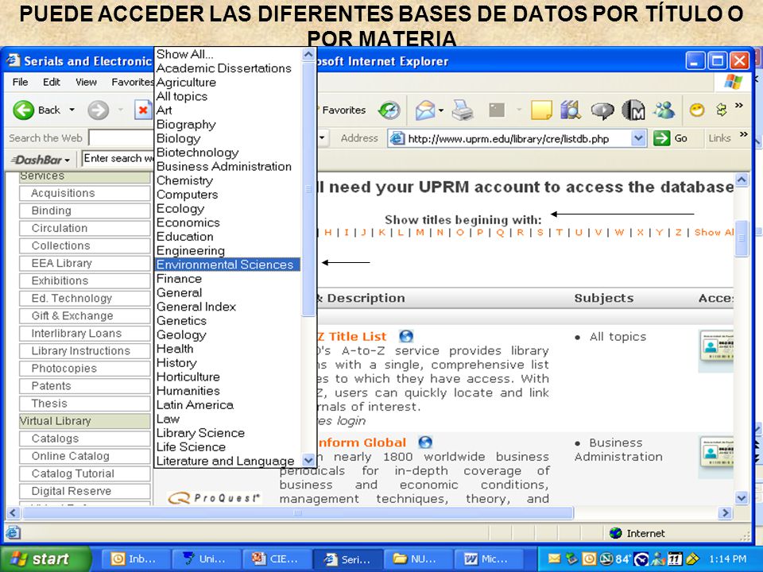763x572 pixels.
Task: Expand the toolbar overflow chevron above Links chevron
Action: click(739, 105)
